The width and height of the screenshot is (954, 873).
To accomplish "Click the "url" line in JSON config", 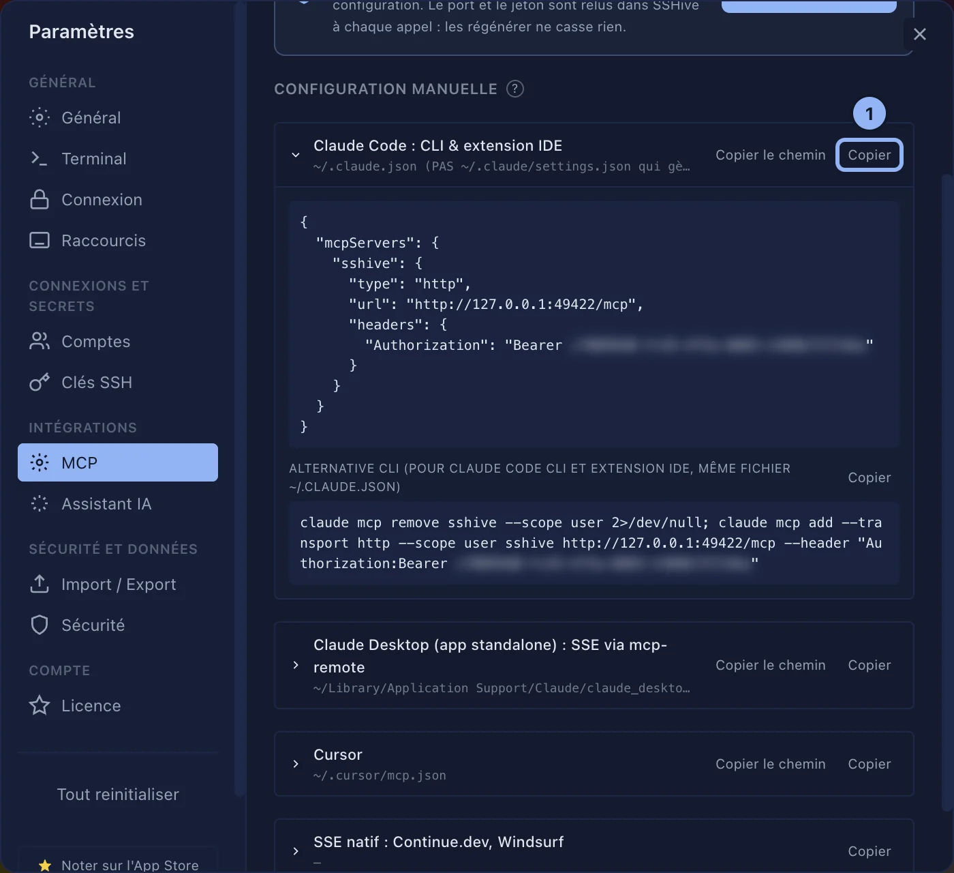I will click(x=496, y=304).
